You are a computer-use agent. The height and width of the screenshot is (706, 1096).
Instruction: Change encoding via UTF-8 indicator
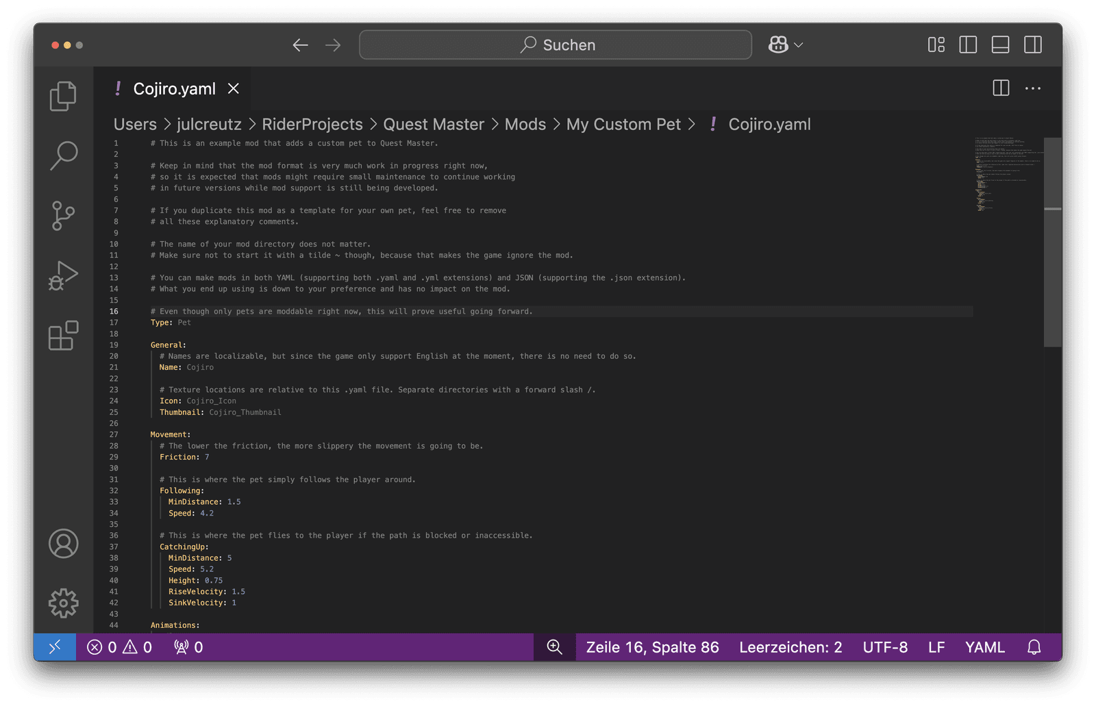pos(885,647)
